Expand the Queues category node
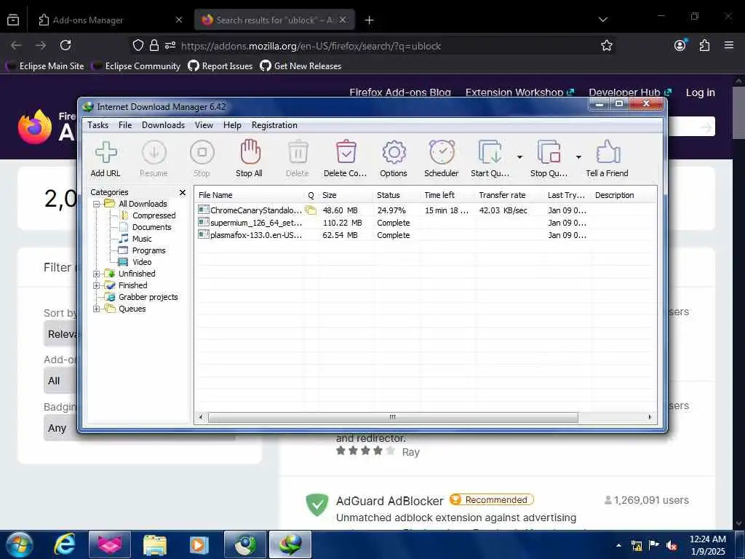This screenshot has height=559, width=745. pos(97,309)
